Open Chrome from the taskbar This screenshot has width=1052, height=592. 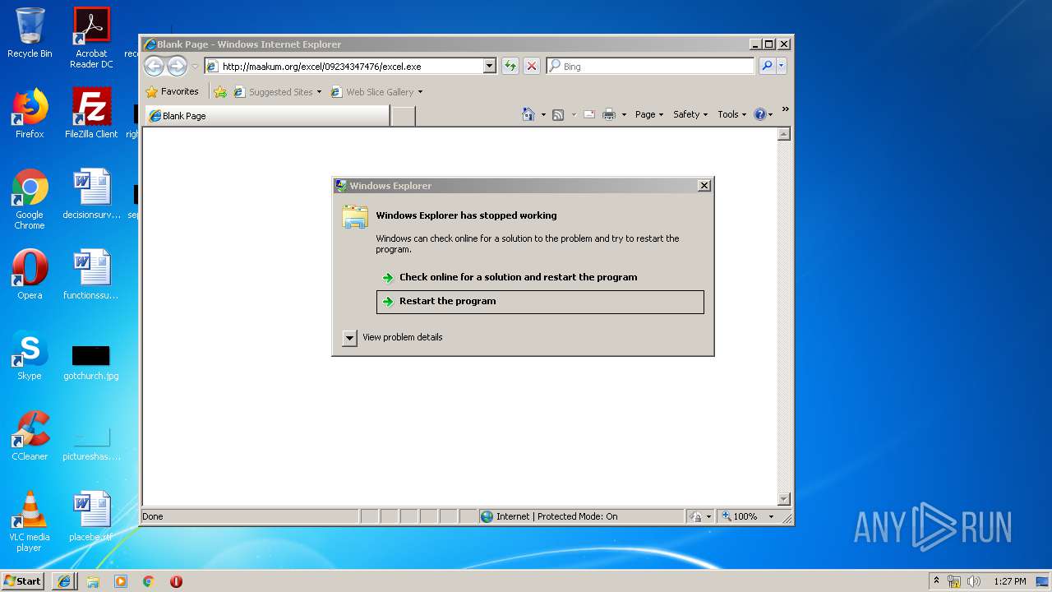(149, 581)
